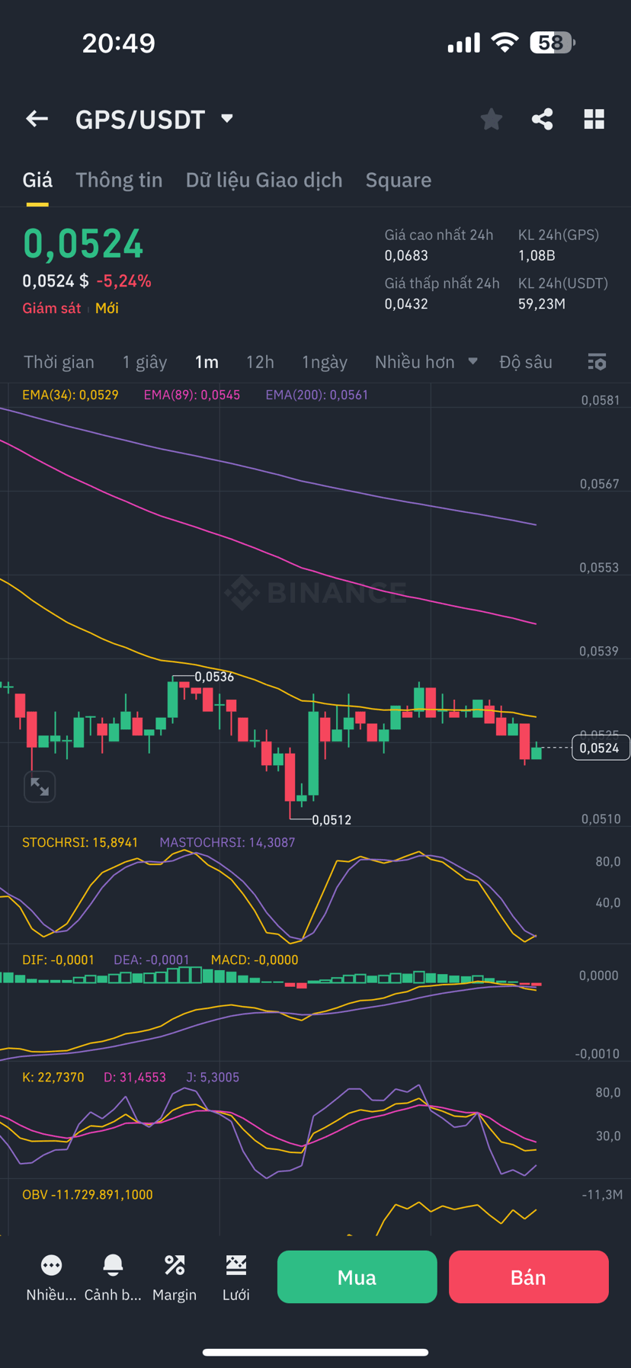This screenshot has height=1368, width=631.
Task: Tap the KL 24h(USDT) value 59,23M
Action: 542,304
